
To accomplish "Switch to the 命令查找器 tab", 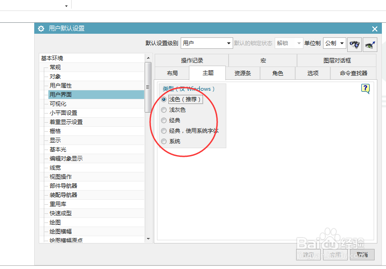I will (x=353, y=73).
